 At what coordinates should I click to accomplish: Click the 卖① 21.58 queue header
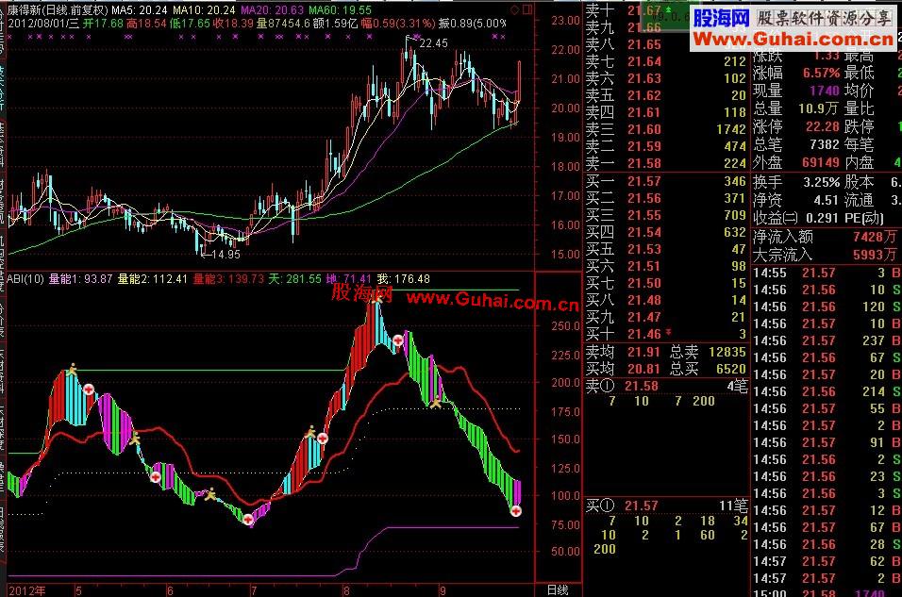[665, 386]
